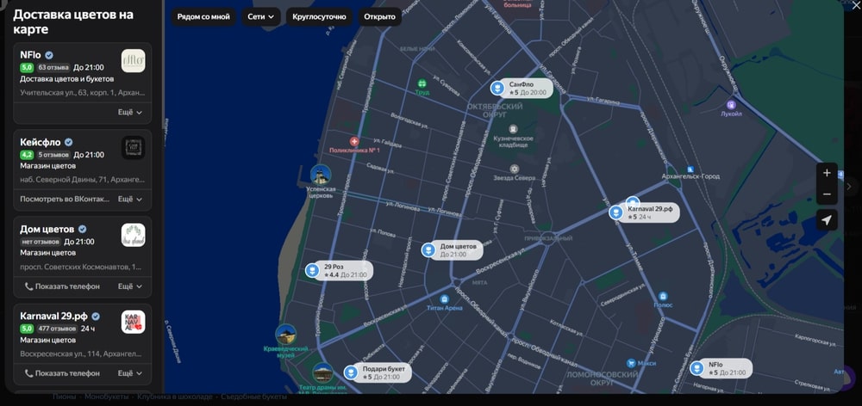Image resolution: width=862 pixels, height=406 pixels.
Task: Click the Макси store cart icon
Action: (x=631, y=363)
